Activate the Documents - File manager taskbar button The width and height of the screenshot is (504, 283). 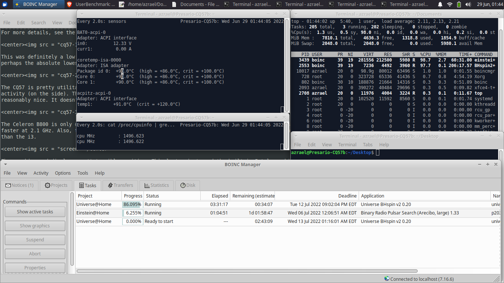(x=195, y=4)
